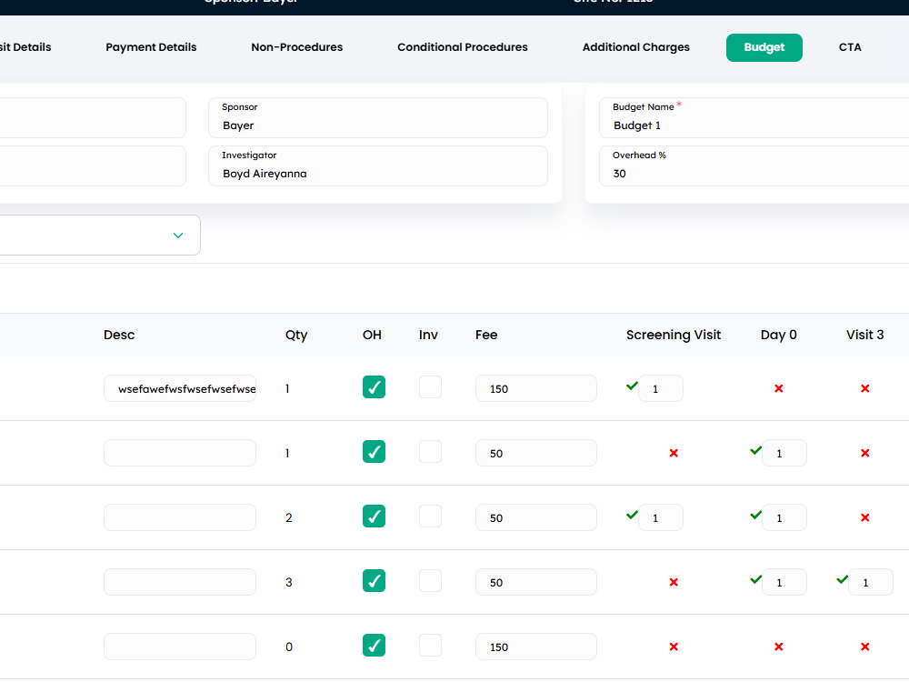909x682 pixels.
Task: Uncheck OH checkbox in the Qty 2 row
Action: click(374, 517)
